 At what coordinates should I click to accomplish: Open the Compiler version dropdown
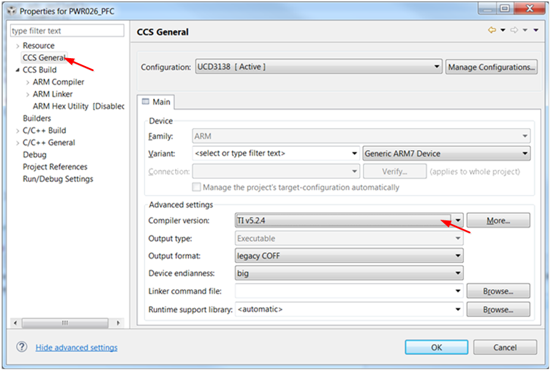coord(349,220)
